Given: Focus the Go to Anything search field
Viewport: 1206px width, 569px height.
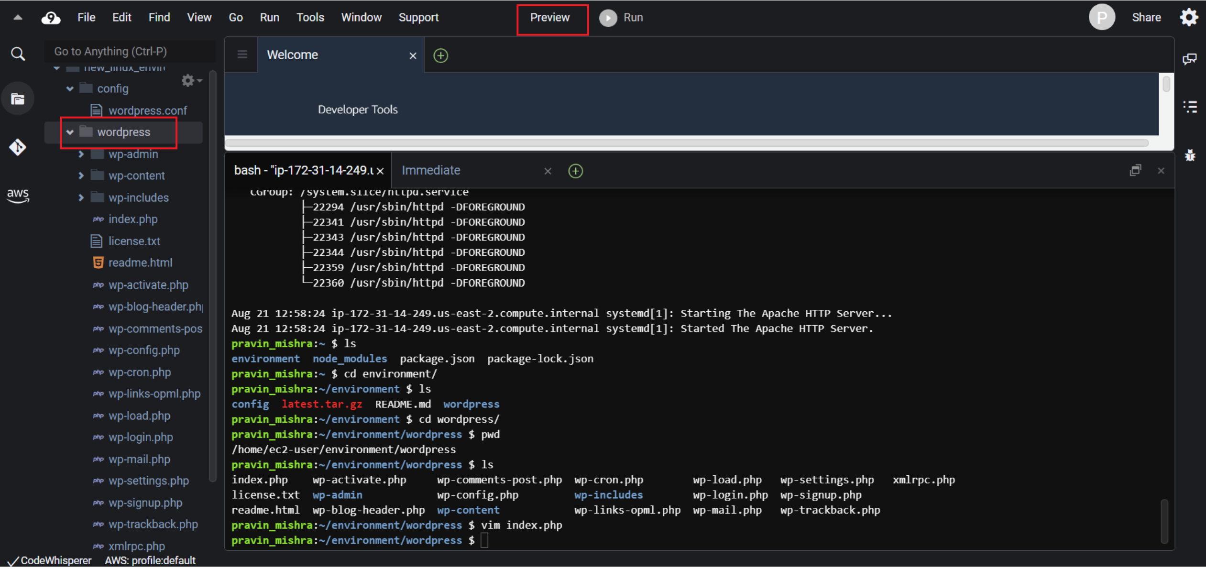Looking at the screenshot, I should click(130, 51).
